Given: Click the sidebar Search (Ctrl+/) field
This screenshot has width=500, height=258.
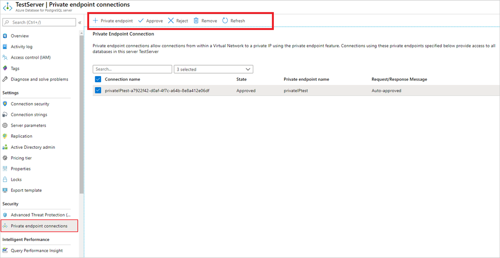Looking at the screenshot, I should pos(39,23).
